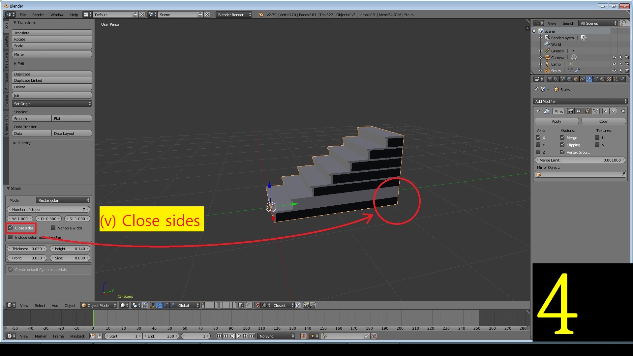Open the All Scenes outliner filter dropdown

(598, 23)
